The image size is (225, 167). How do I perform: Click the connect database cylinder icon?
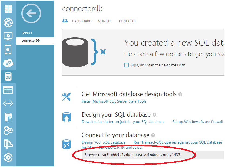click(x=67, y=144)
